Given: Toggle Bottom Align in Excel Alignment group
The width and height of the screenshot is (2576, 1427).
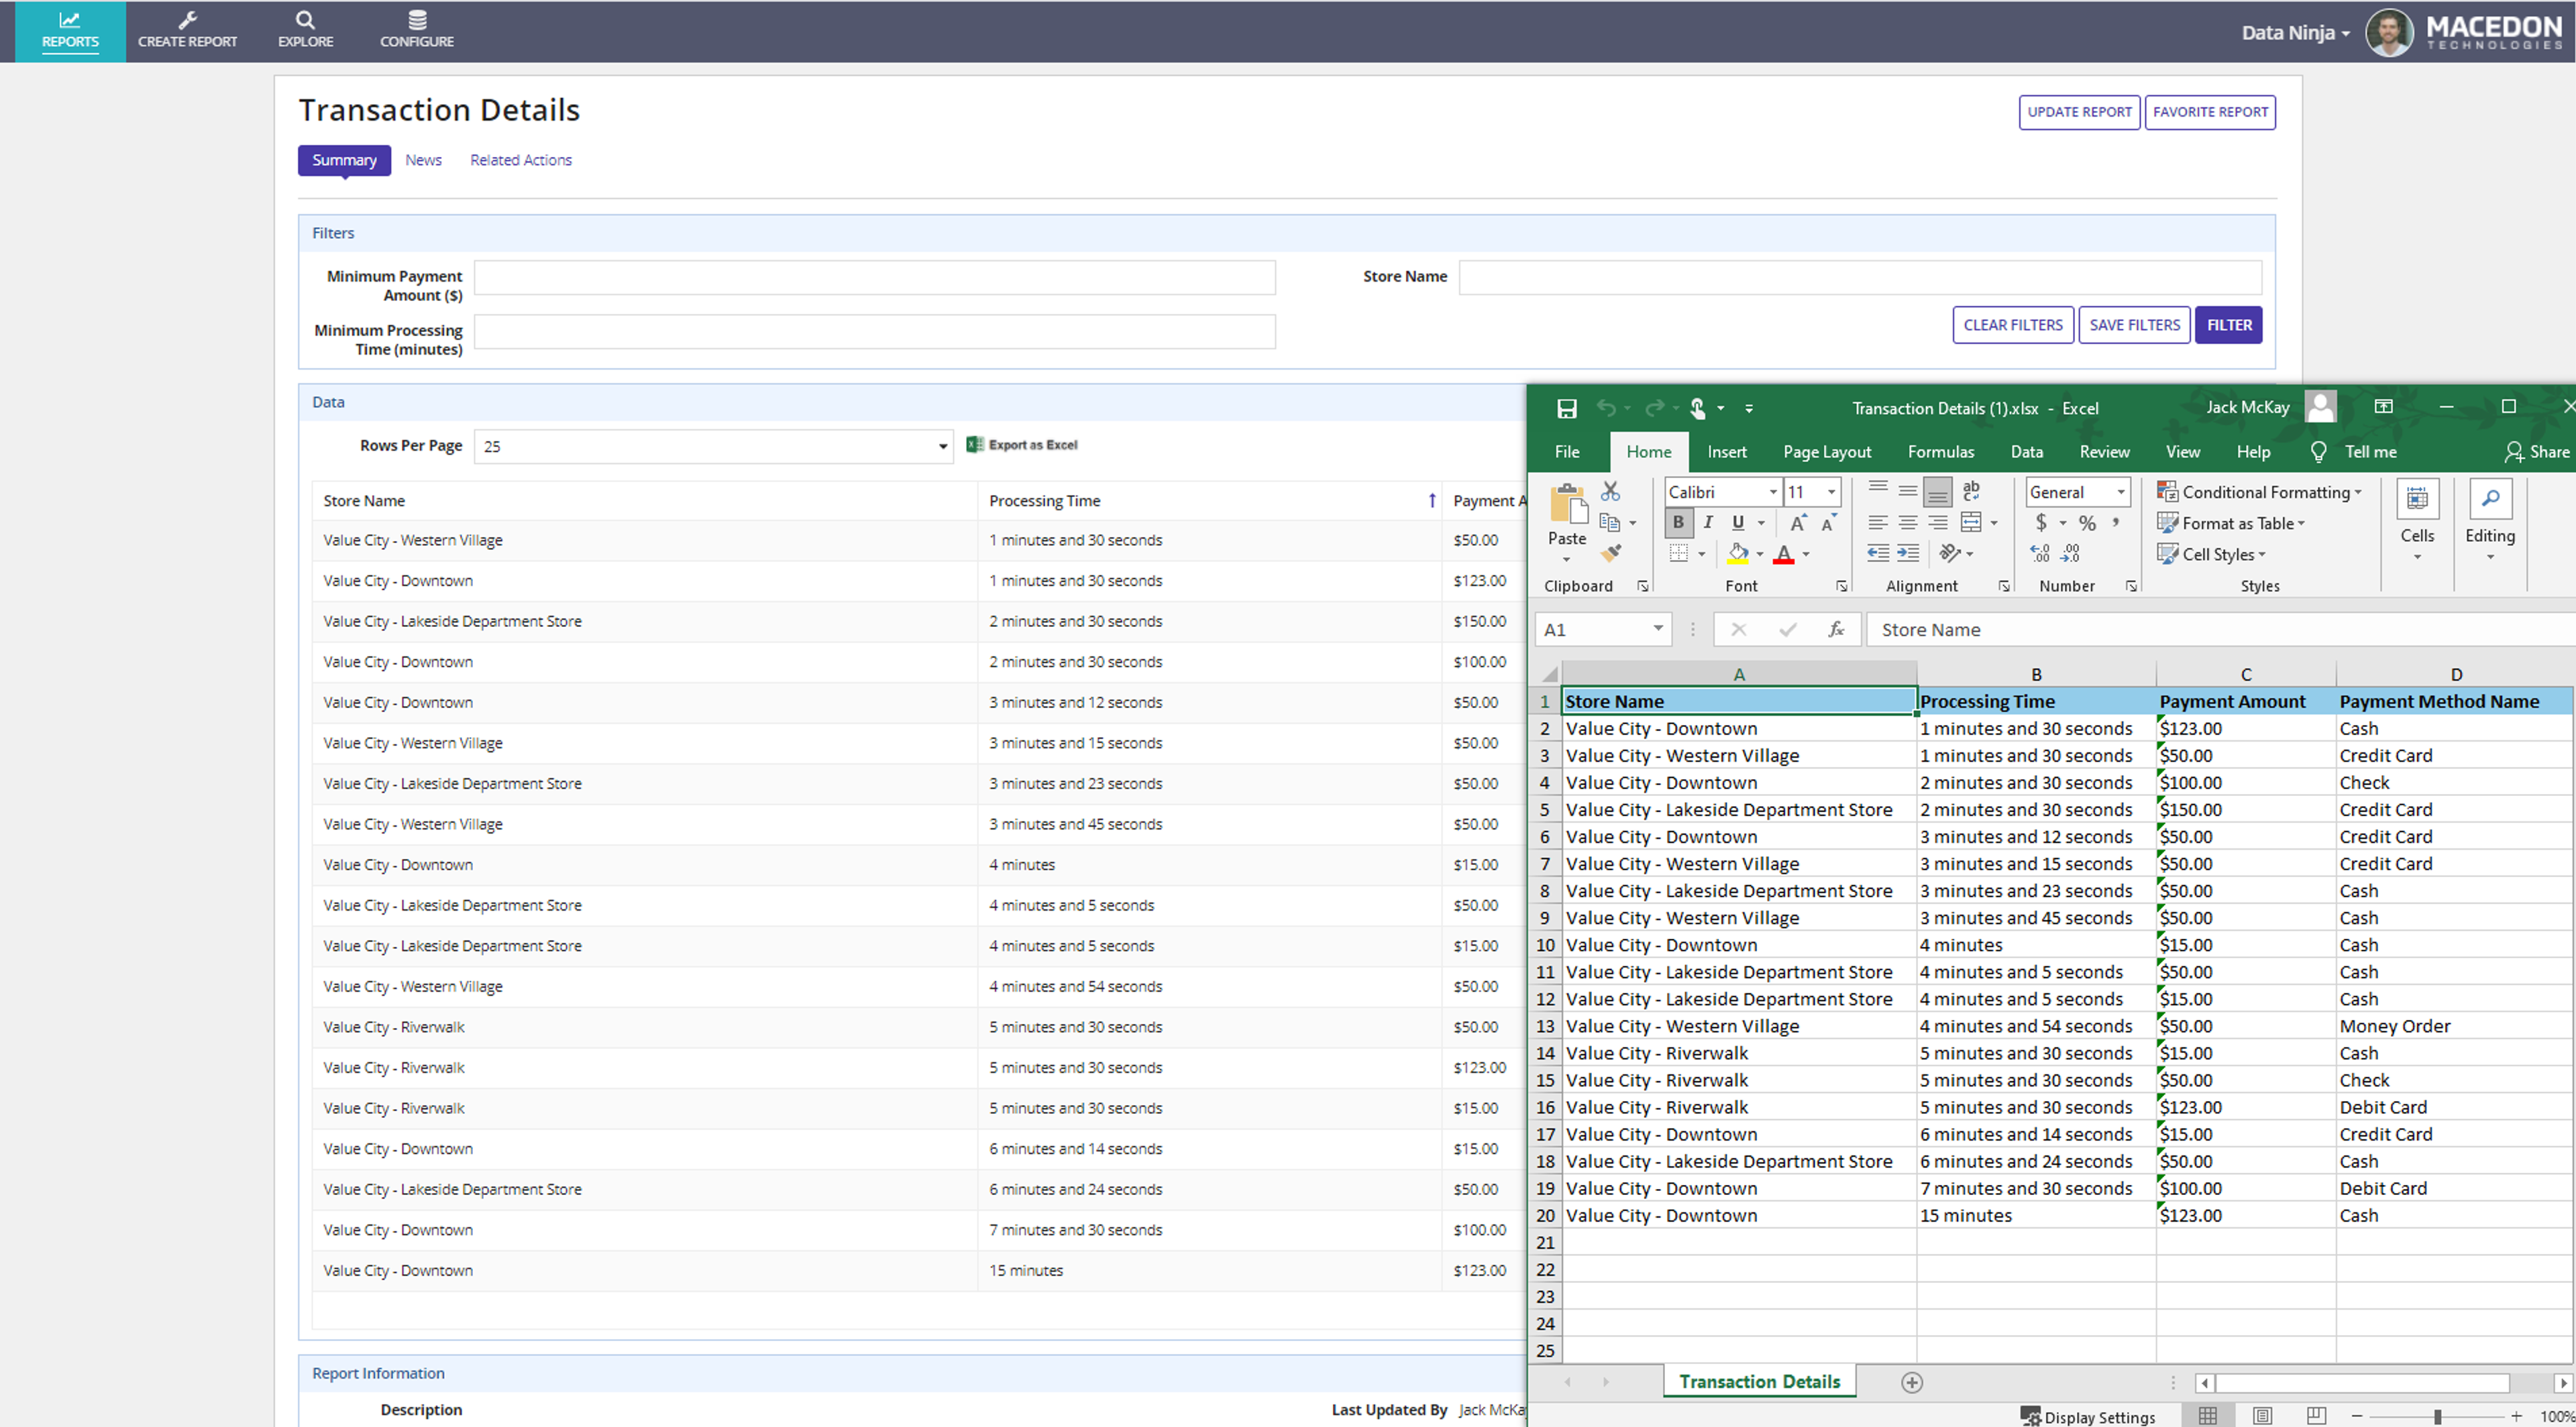Looking at the screenshot, I should 1938,492.
